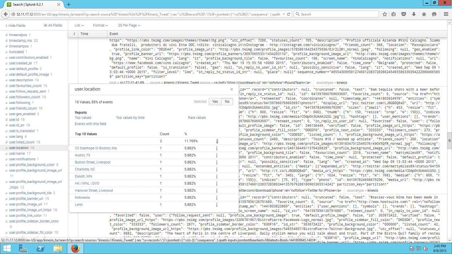Open the downloads arrow icon
The width and height of the screenshot is (452, 254).
414,14
